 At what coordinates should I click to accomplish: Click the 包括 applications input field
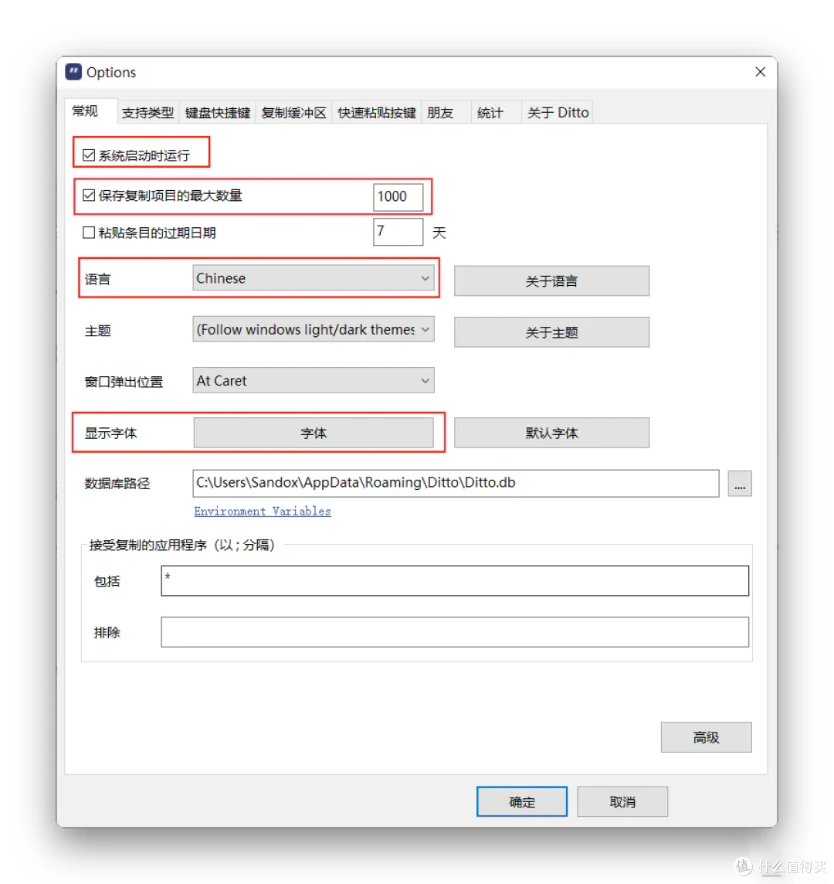coord(455,580)
